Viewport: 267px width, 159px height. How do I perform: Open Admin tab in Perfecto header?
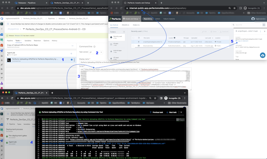(158, 19)
